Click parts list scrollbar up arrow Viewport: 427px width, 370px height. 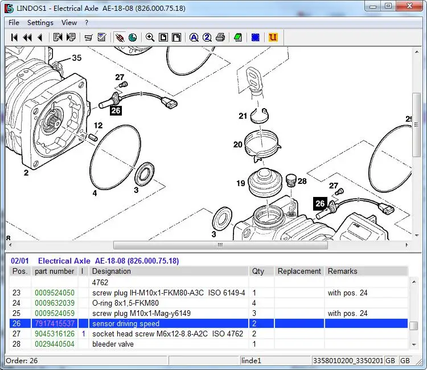(x=414, y=282)
